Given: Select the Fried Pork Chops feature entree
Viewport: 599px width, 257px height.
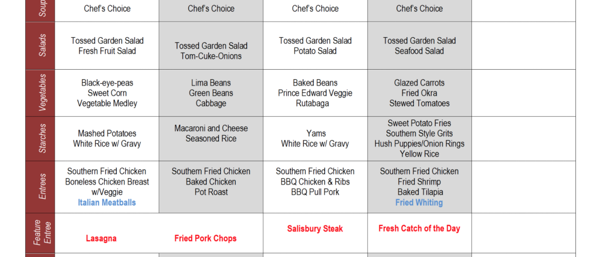Looking at the screenshot, I should point(205,239).
